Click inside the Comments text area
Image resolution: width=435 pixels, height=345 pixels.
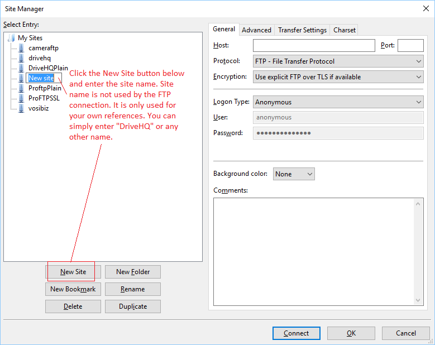coord(313,251)
